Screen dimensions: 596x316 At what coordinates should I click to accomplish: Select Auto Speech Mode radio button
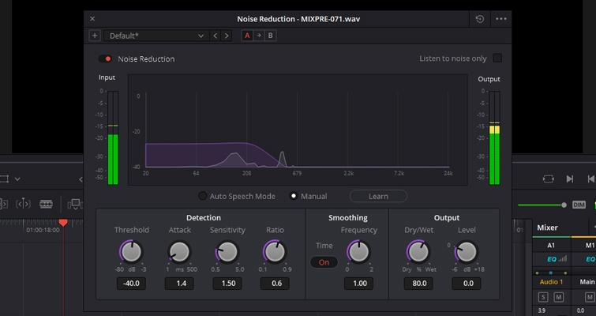[x=203, y=196]
